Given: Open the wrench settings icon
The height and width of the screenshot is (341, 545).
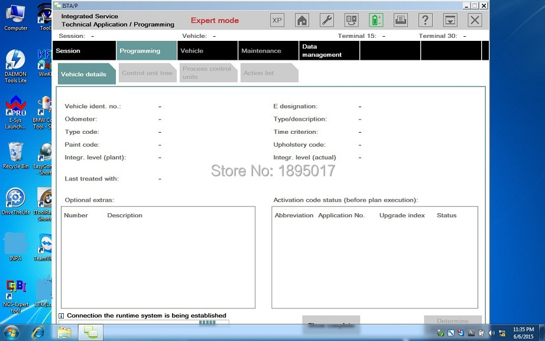Looking at the screenshot, I should tap(327, 20).
